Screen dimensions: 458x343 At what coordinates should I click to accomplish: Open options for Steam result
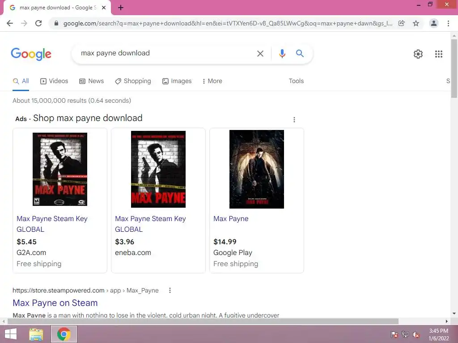click(x=170, y=290)
